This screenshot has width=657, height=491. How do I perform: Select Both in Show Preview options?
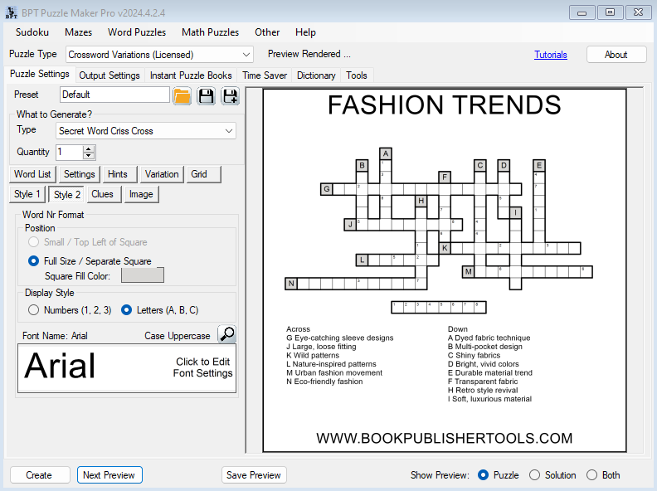tap(592, 475)
